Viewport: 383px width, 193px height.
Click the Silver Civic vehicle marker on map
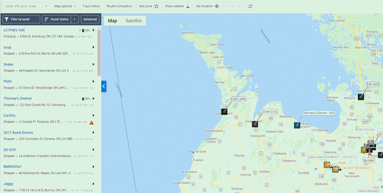pyautogui.click(x=255, y=124)
